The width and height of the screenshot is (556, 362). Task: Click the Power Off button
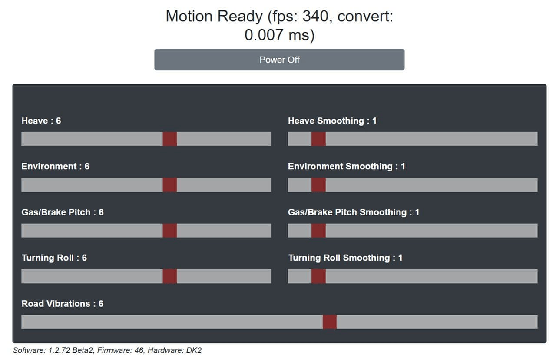pyautogui.click(x=279, y=60)
